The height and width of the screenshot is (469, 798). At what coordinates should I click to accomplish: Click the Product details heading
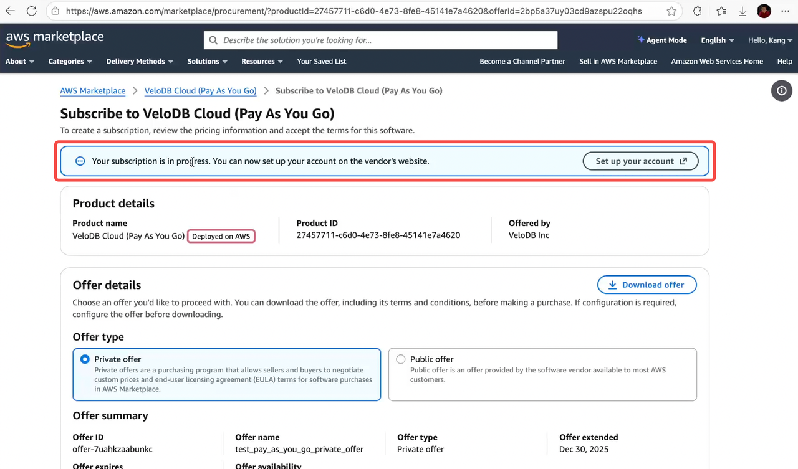pyautogui.click(x=113, y=204)
